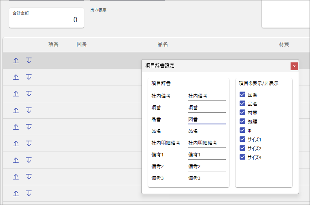The width and height of the screenshot is (310, 205).
Task: Click move-down arrow in first table row
Action: pyautogui.click(x=29, y=60)
